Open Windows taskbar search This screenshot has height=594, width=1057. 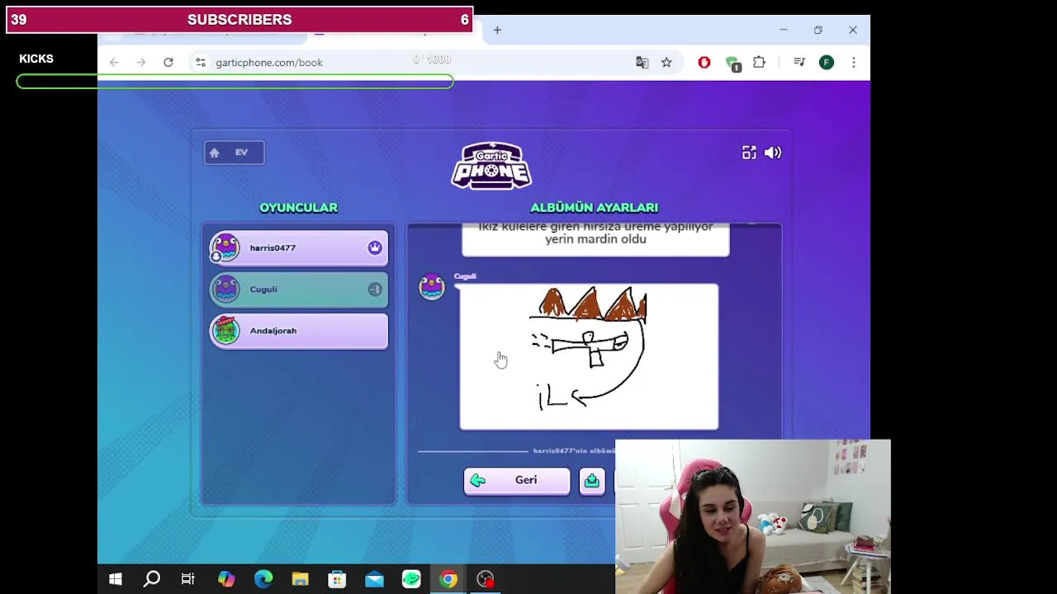point(152,579)
